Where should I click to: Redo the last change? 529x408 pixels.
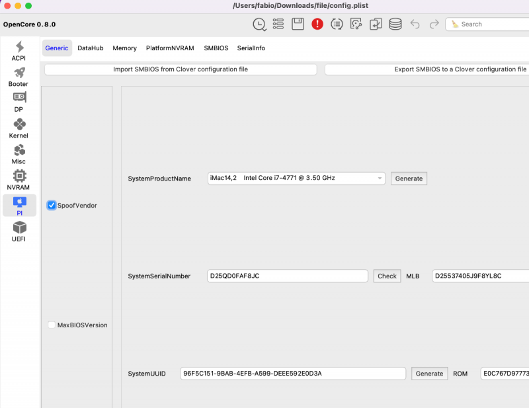(x=434, y=24)
